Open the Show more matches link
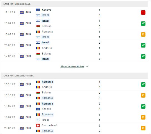This screenshot has width=151, height=134. [x=72, y=66]
